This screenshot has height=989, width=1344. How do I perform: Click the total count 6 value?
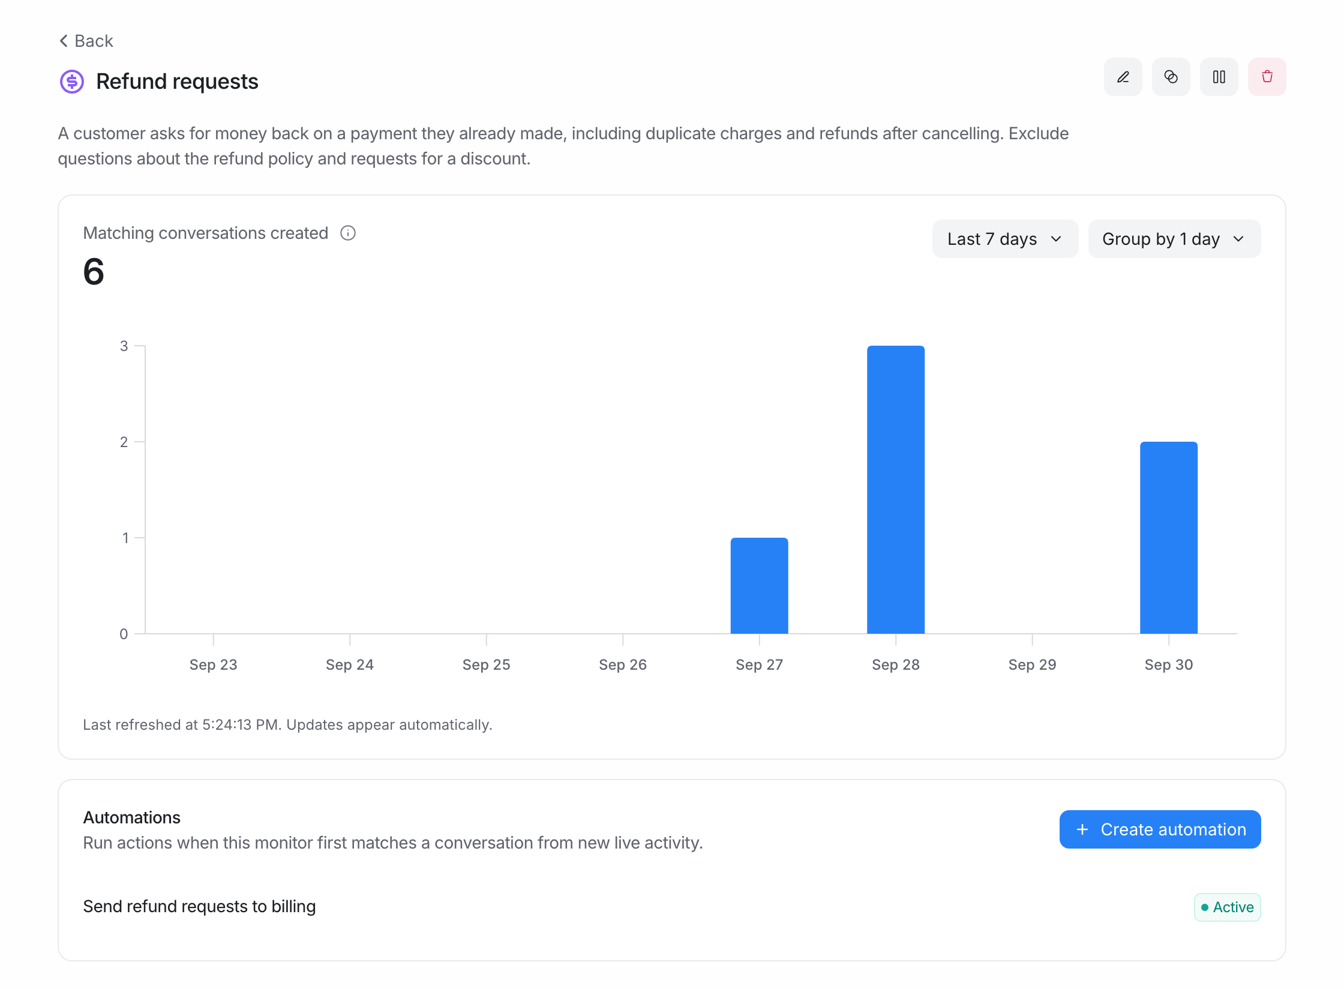coord(94,271)
